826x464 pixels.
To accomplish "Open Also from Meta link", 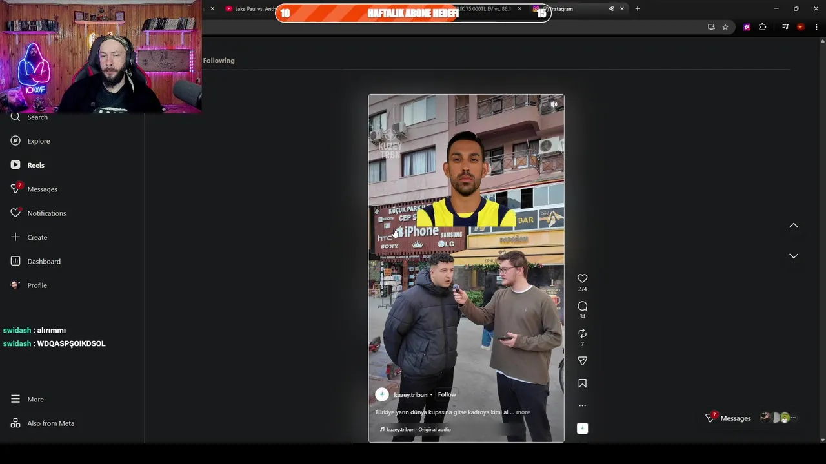I will click(50, 423).
